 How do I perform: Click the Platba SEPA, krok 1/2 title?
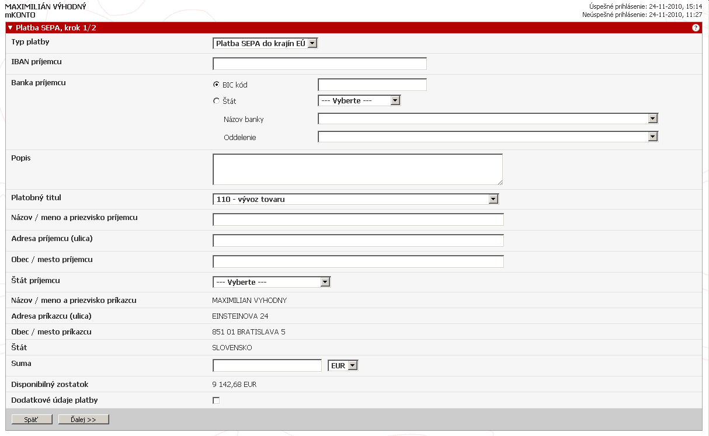[x=56, y=27]
